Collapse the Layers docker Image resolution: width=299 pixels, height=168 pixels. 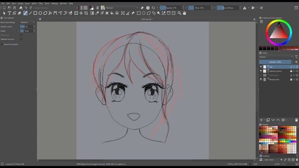click(x=260, y=53)
